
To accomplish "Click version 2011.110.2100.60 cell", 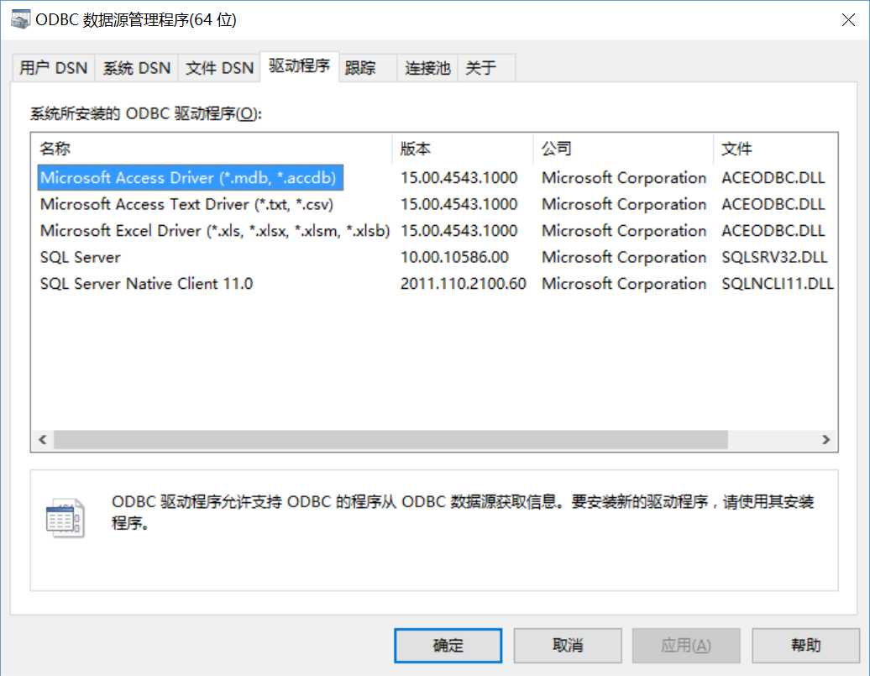I will (x=464, y=284).
